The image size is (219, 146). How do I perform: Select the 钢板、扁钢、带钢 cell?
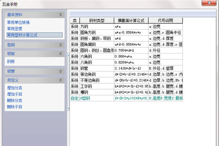pos(97,39)
